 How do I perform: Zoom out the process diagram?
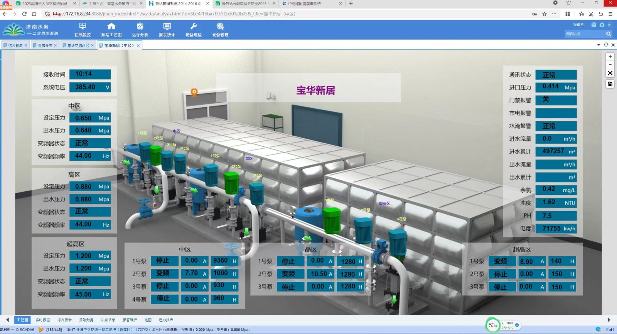point(610,64)
